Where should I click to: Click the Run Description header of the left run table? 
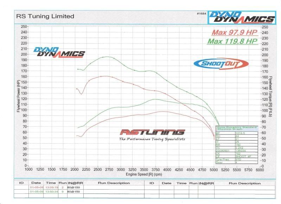(x=114, y=183)
